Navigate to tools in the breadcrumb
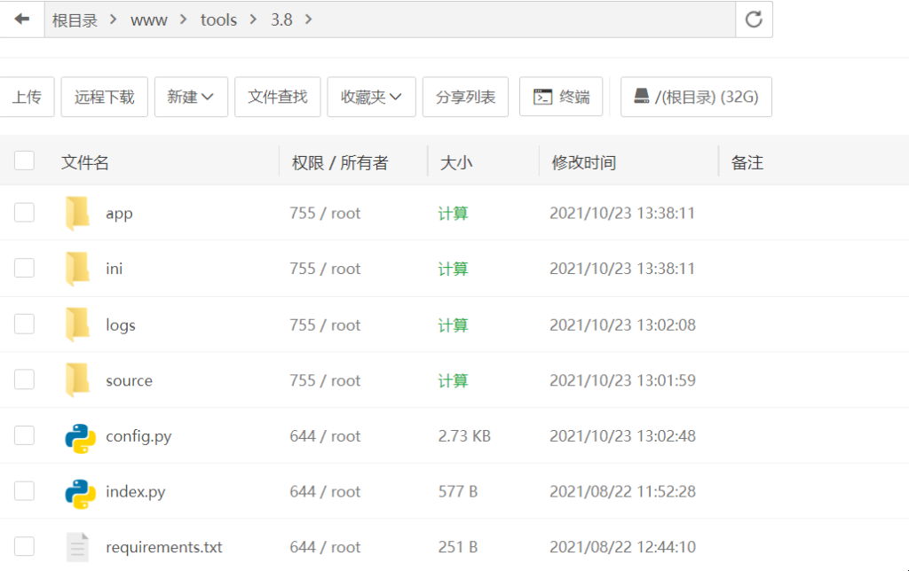Screen dimensions: 909x571 (x=218, y=19)
